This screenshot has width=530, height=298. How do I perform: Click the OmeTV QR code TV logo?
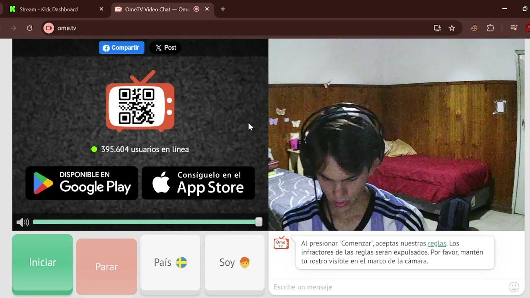tap(140, 101)
